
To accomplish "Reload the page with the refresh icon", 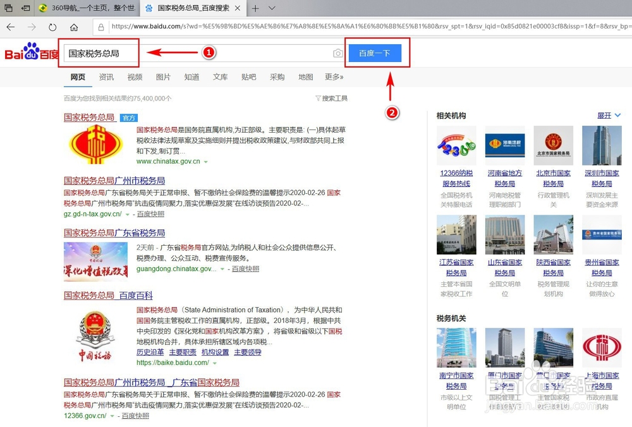I will (x=52, y=27).
